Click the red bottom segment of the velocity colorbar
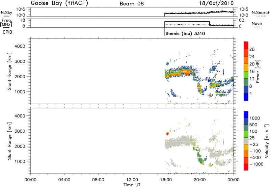The height and width of the screenshot is (187, 270). point(246,167)
